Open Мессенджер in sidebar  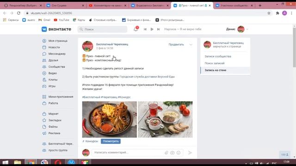pyautogui.click(x=57, y=53)
